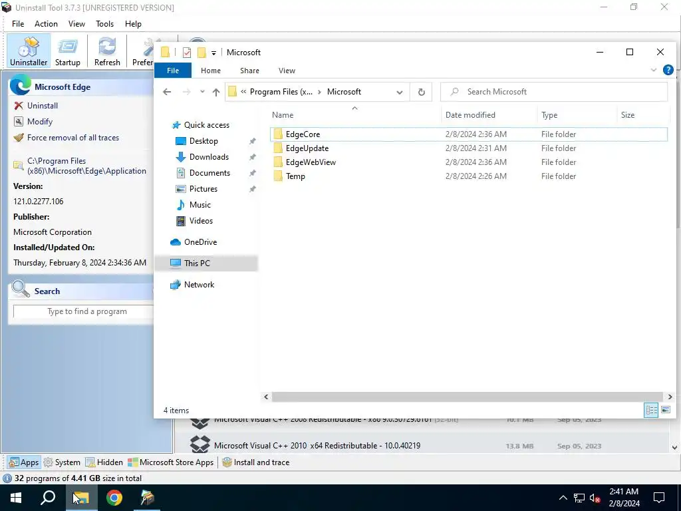The image size is (681, 511).
Task: Refresh the Microsoft folder view
Action: [x=421, y=92]
